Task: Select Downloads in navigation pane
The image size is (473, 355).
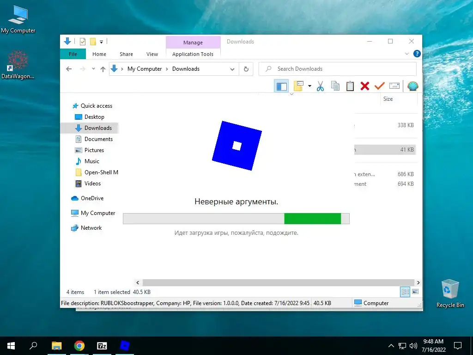Action: click(90, 128)
